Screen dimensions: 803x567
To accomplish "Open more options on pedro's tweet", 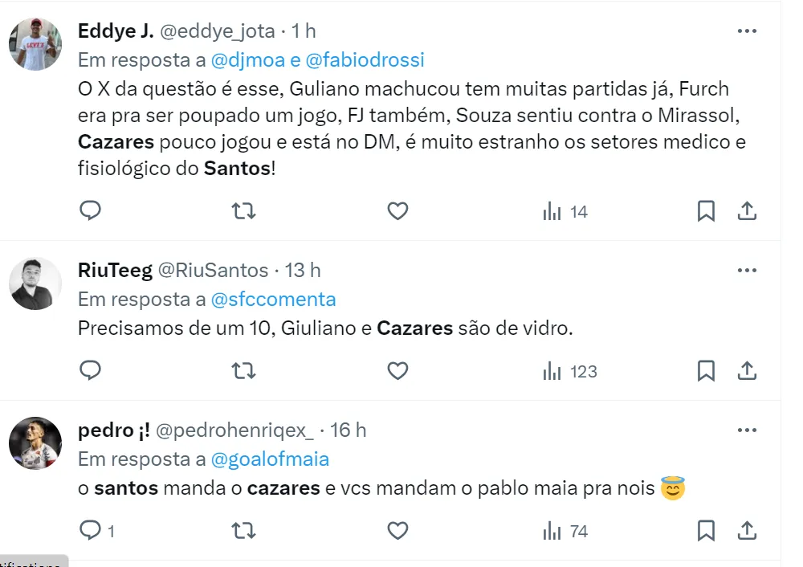I will pyautogui.click(x=747, y=430).
